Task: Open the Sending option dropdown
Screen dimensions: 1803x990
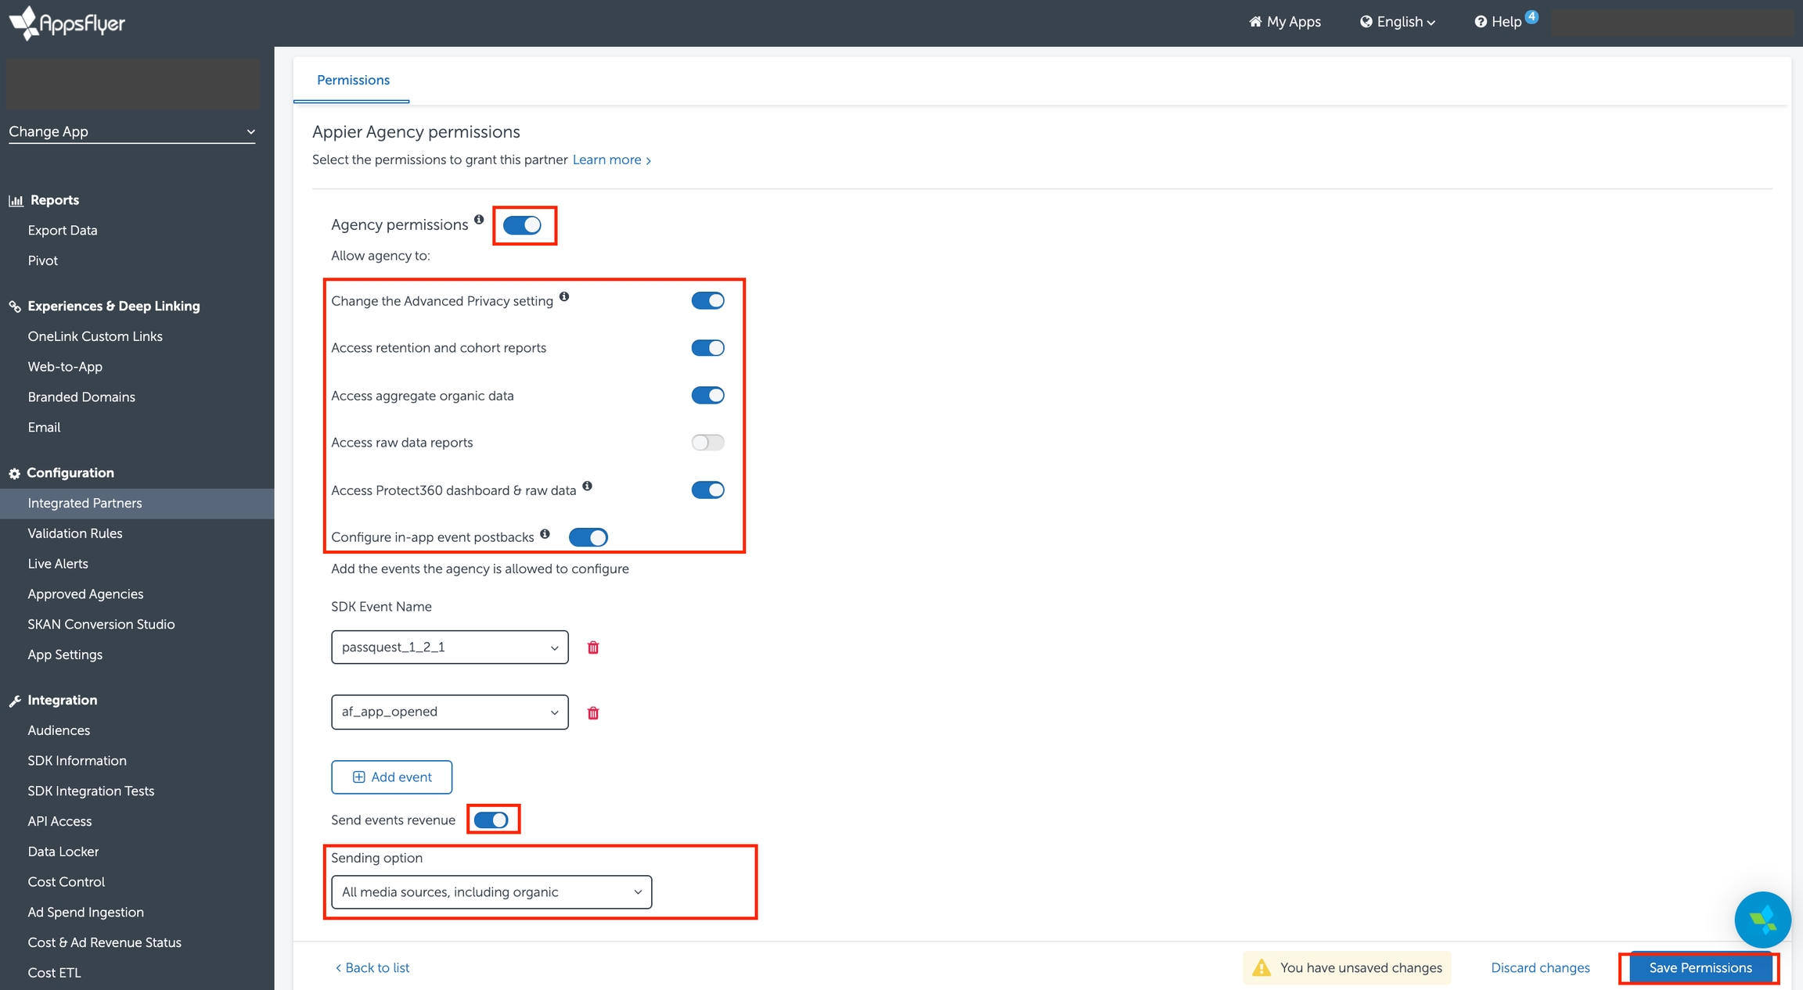Action: tap(491, 892)
